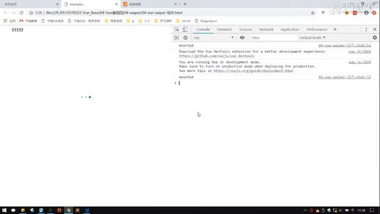Screen dimensions: 380x214
Task: Open source link of first mounted log
Action: (x=344, y=45)
